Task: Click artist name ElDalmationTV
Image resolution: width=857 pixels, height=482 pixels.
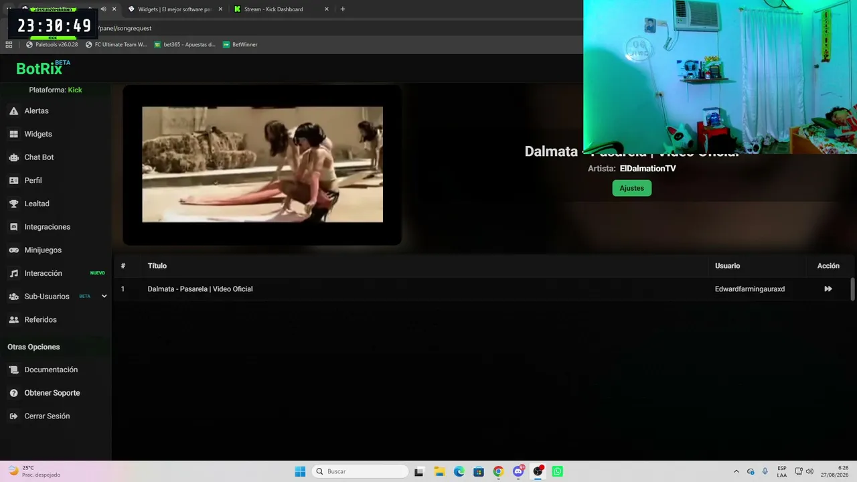Action: [x=647, y=169]
